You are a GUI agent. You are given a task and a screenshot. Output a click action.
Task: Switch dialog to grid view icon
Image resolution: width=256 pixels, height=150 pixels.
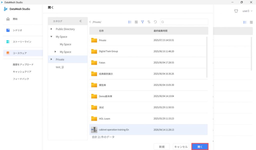[136, 22]
